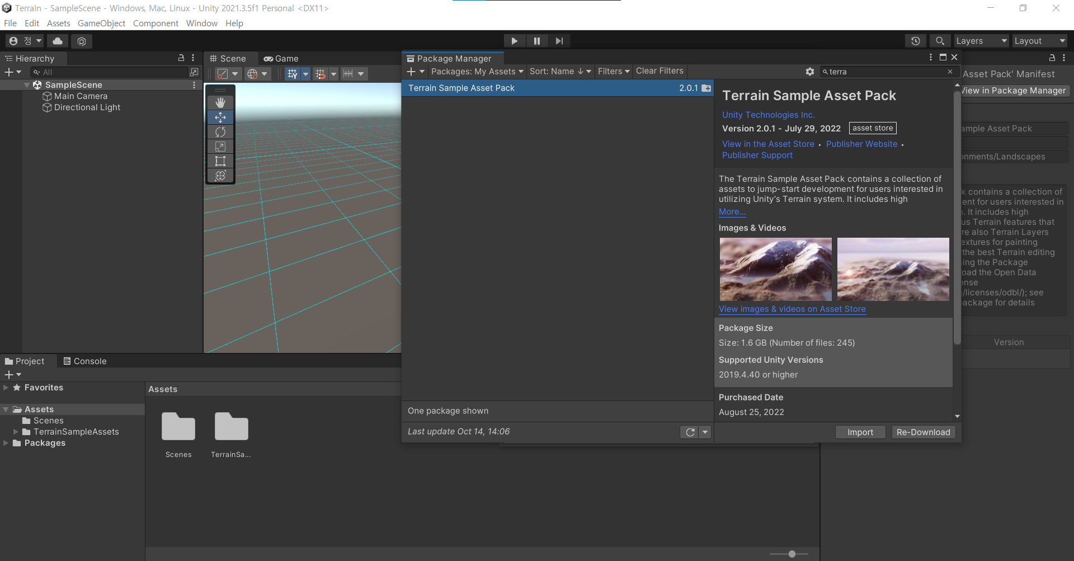The height and width of the screenshot is (561, 1074).
Task: Open Package Manager add (+) dropdown
Action: [x=416, y=72]
